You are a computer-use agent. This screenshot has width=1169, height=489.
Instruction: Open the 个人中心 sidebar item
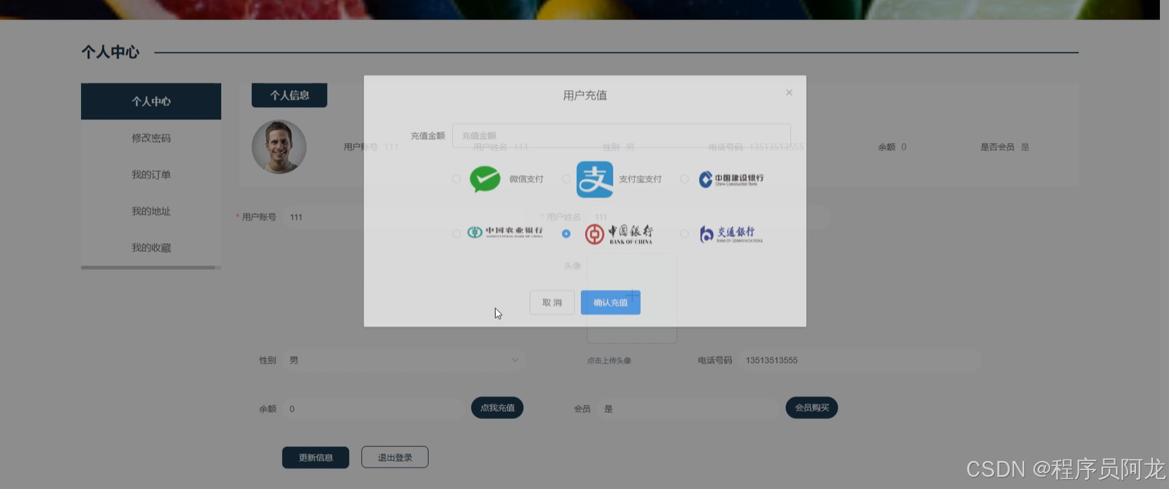click(x=151, y=101)
